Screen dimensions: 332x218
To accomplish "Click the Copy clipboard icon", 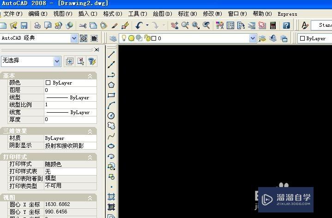I will (93, 25).
